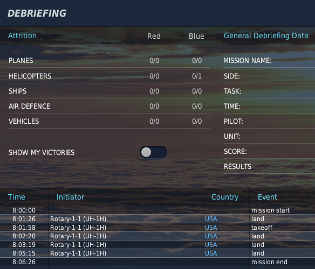The height and width of the screenshot is (269, 315).
Task: Click the Red column header
Action: pyautogui.click(x=154, y=36)
